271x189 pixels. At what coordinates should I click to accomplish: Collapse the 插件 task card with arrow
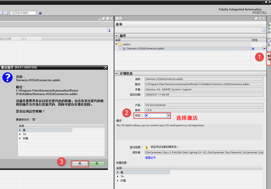(264, 18)
